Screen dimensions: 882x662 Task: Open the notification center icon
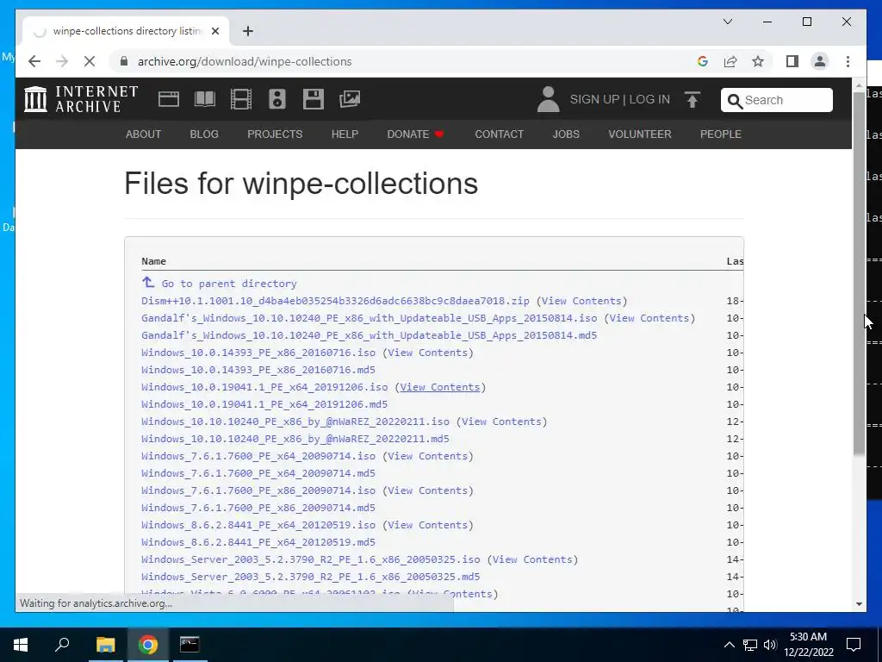[854, 645]
